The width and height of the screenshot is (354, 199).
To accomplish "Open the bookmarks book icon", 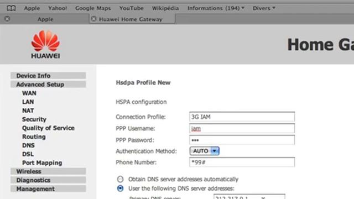I will coord(11,8).
